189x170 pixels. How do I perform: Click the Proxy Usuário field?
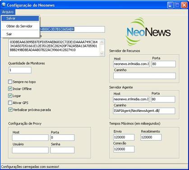coord(30,150)
